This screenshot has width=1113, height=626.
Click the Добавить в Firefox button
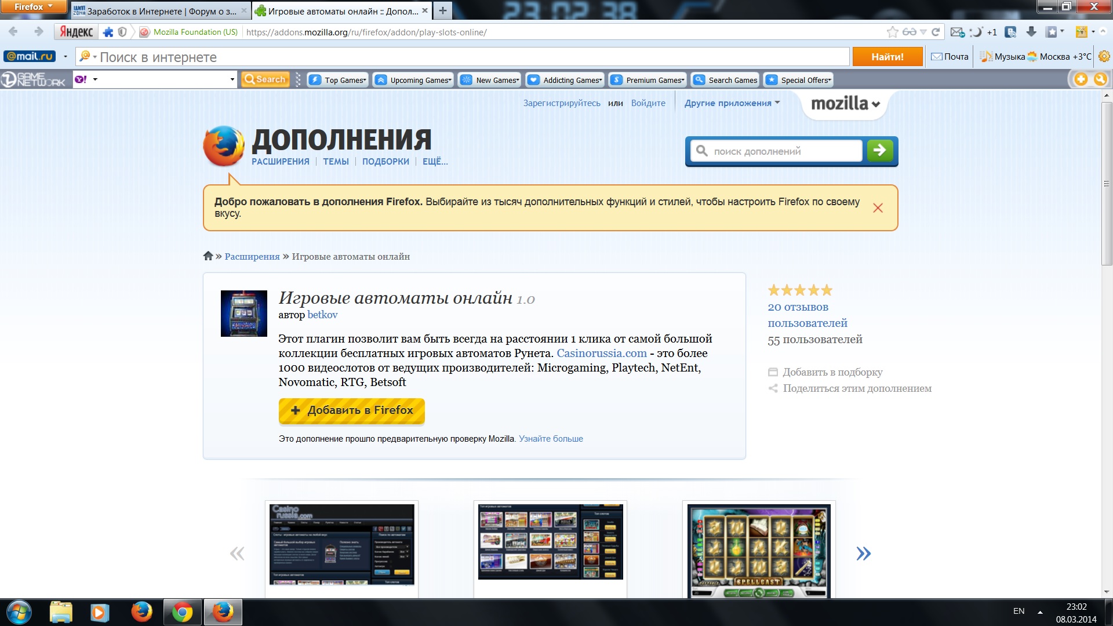(x=351, y=410)
